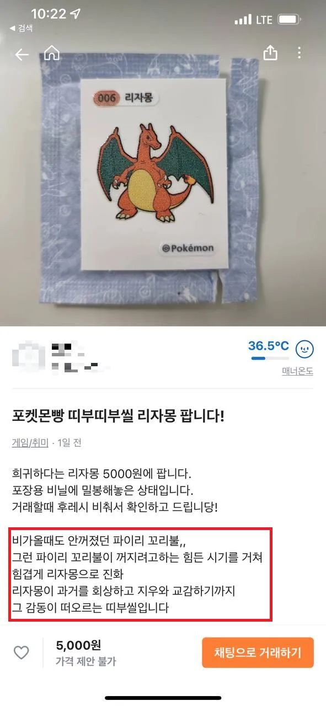326x706 pixels.
Task: Return to 검색 in status bar
Action: tap(21, 28)
